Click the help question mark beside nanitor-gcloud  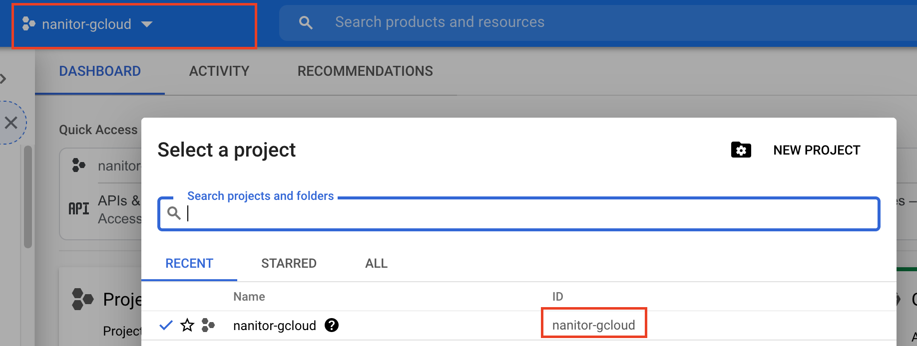tap(332, 325)
